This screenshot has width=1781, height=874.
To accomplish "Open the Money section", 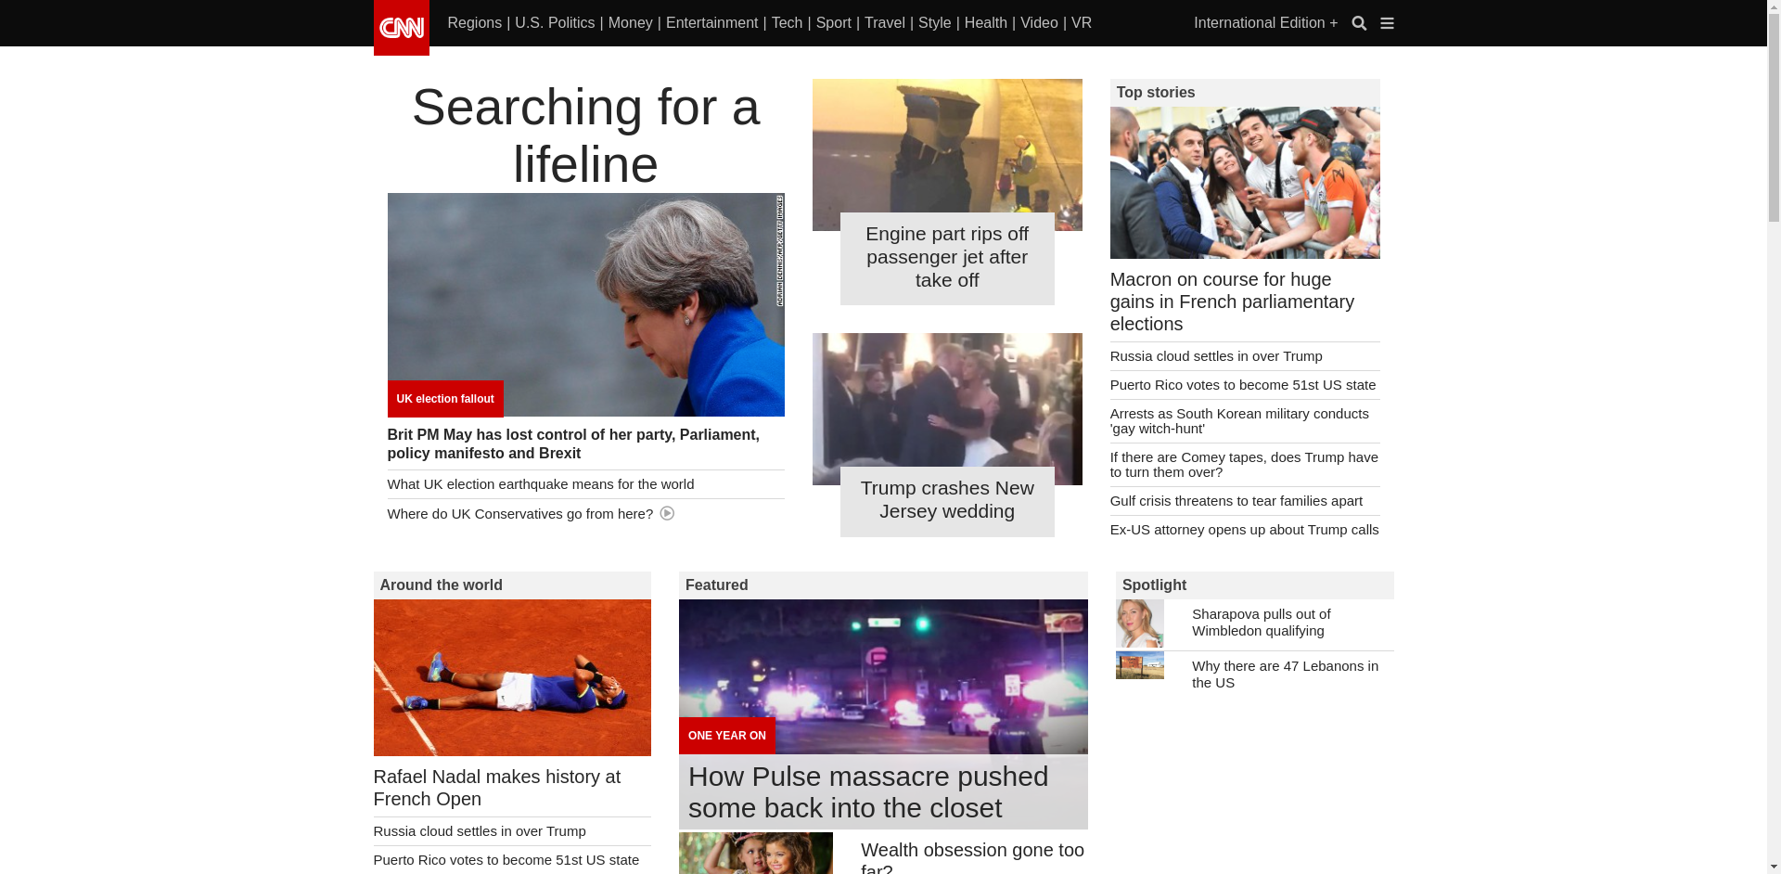I will [631, 23].
